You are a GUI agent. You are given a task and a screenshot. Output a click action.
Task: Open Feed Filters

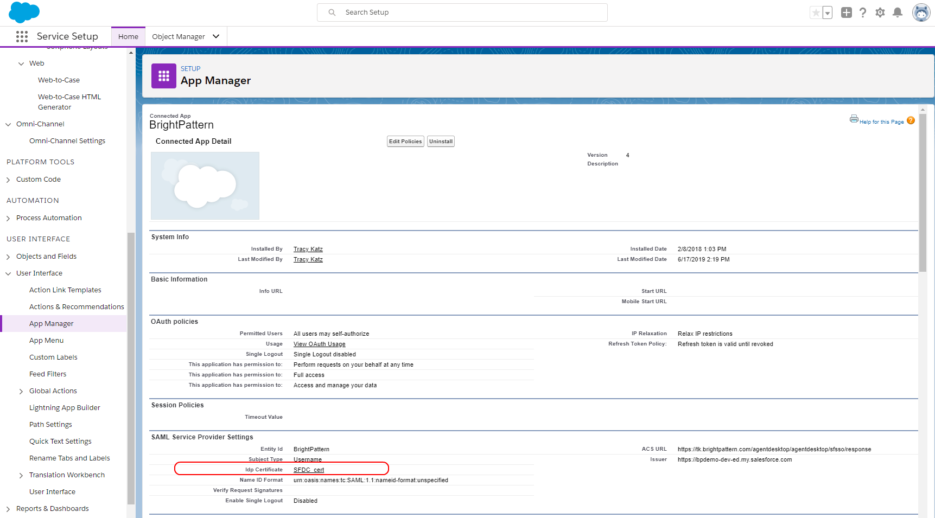48,374
